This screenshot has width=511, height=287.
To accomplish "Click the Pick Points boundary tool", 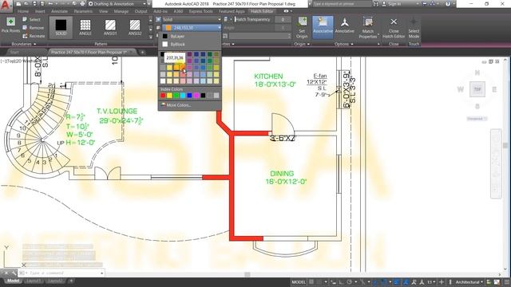I will 10,26.
